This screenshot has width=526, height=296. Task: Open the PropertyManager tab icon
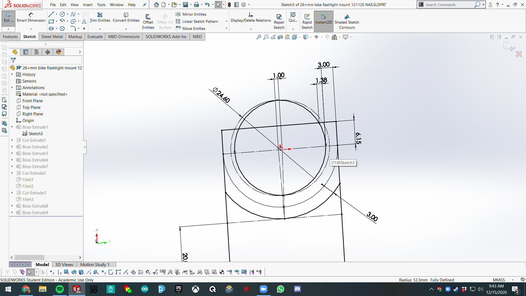pyautogui.click(x=26, y=52)
